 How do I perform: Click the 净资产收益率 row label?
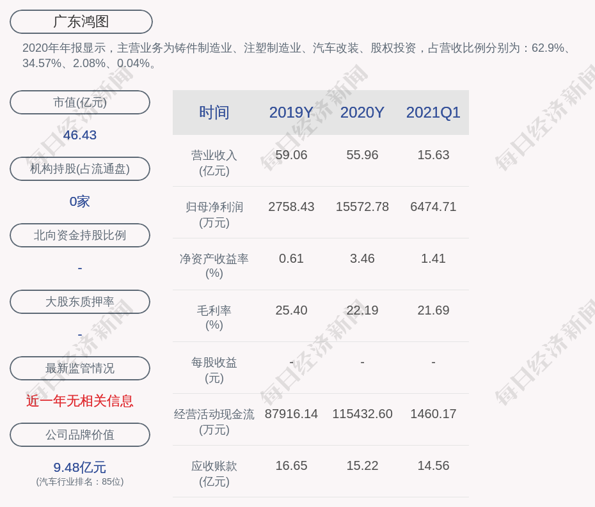click(214, 266)
